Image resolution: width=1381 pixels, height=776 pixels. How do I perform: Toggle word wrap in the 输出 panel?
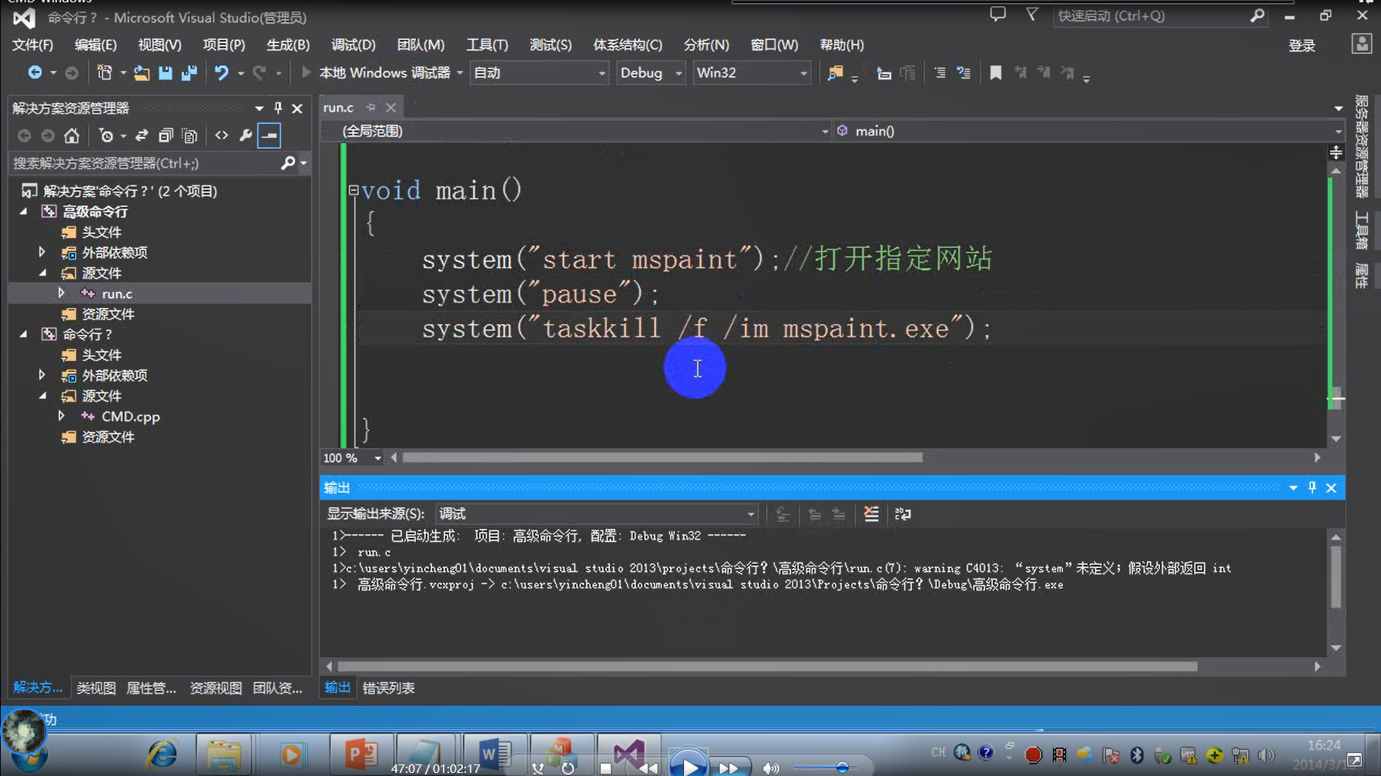click(903, 514)
